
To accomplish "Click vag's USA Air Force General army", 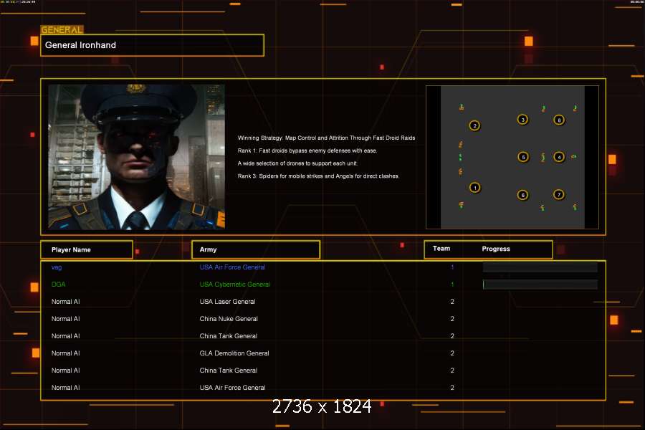I will [x=232, y=267].
